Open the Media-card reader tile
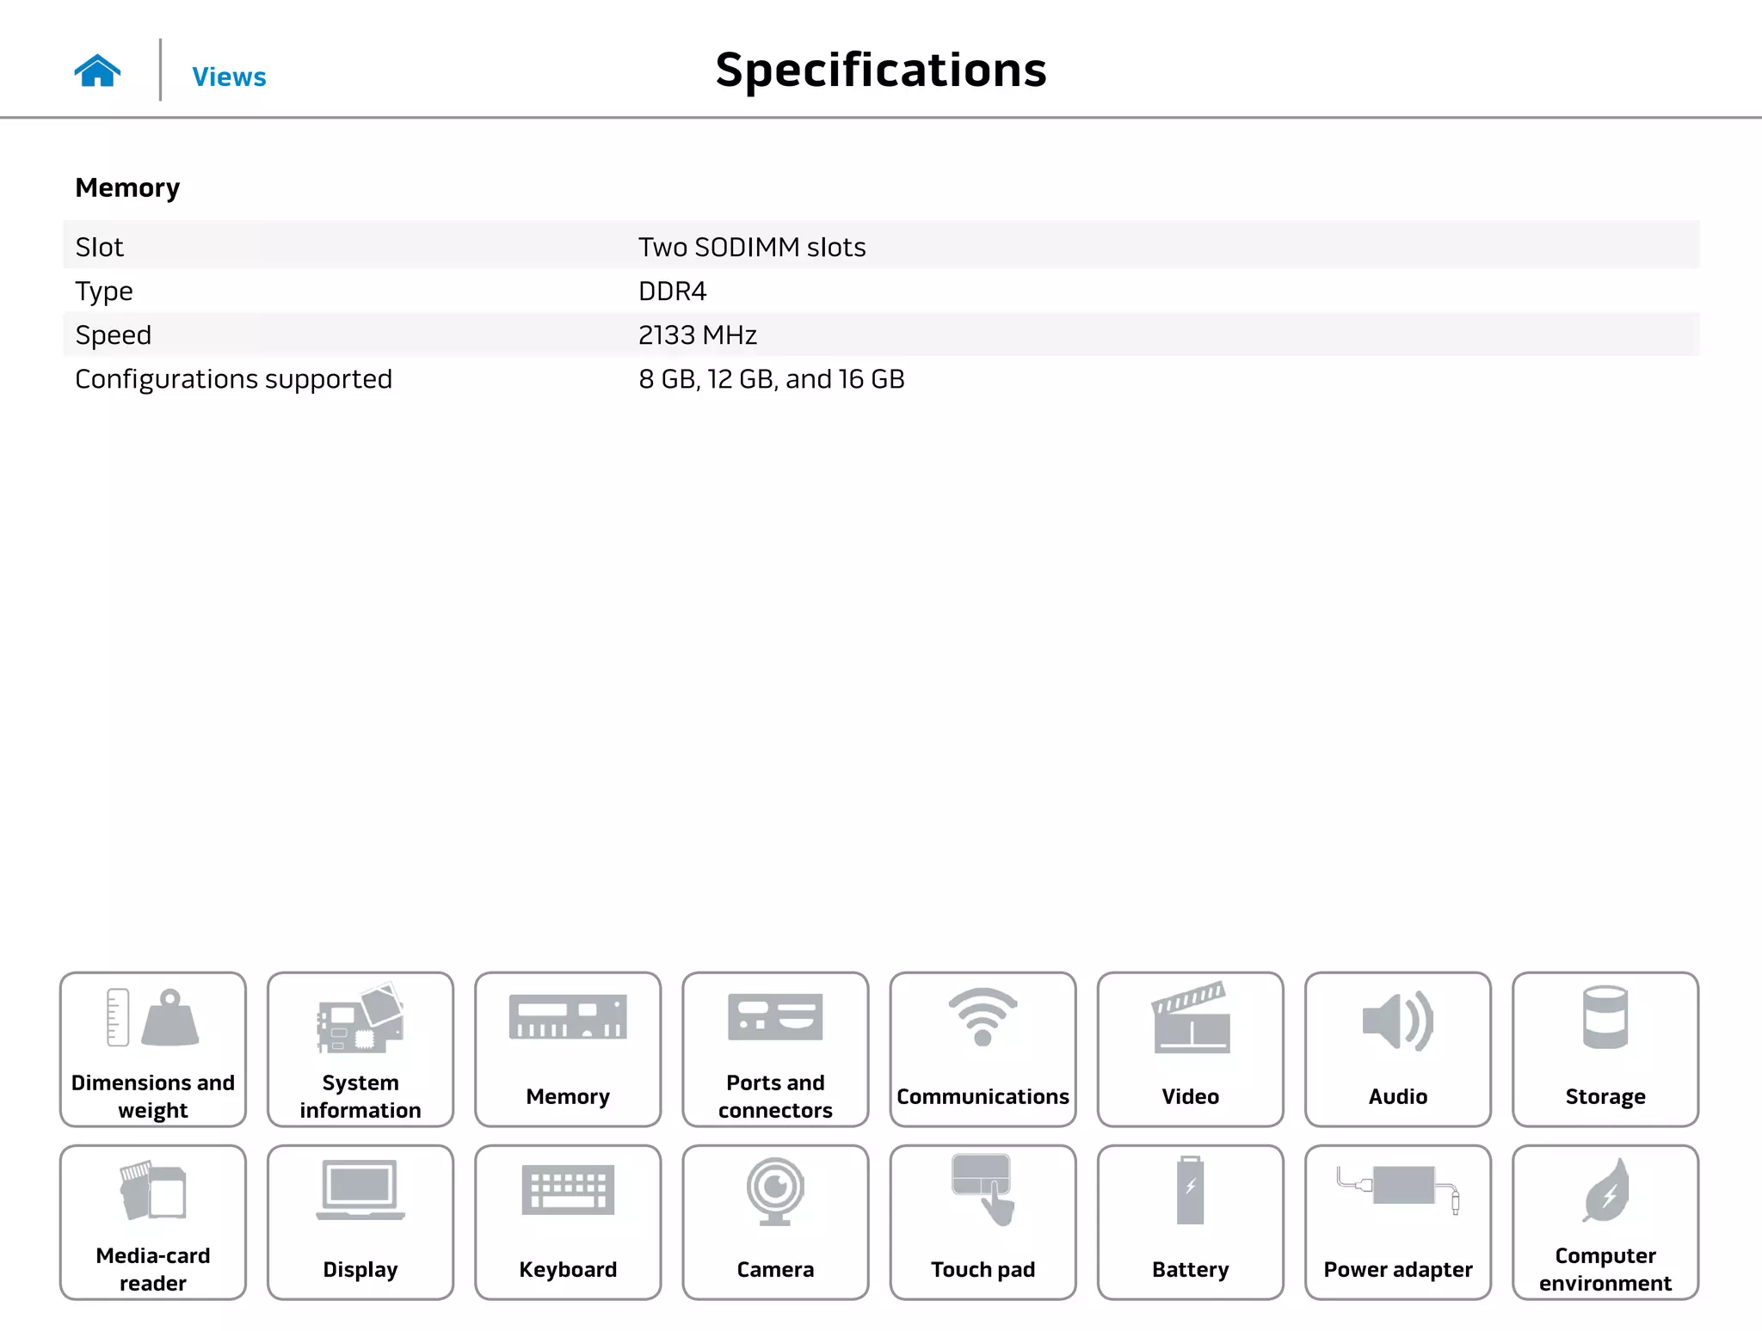The image size is (1762, 1331). [153, 1222]
